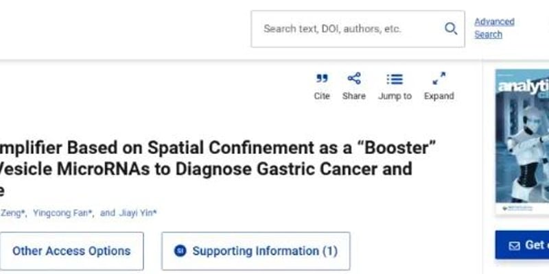This screenshot has height=274, width=549.
Task: Click the Cite quotation mark icon
Action: point(322,79)
